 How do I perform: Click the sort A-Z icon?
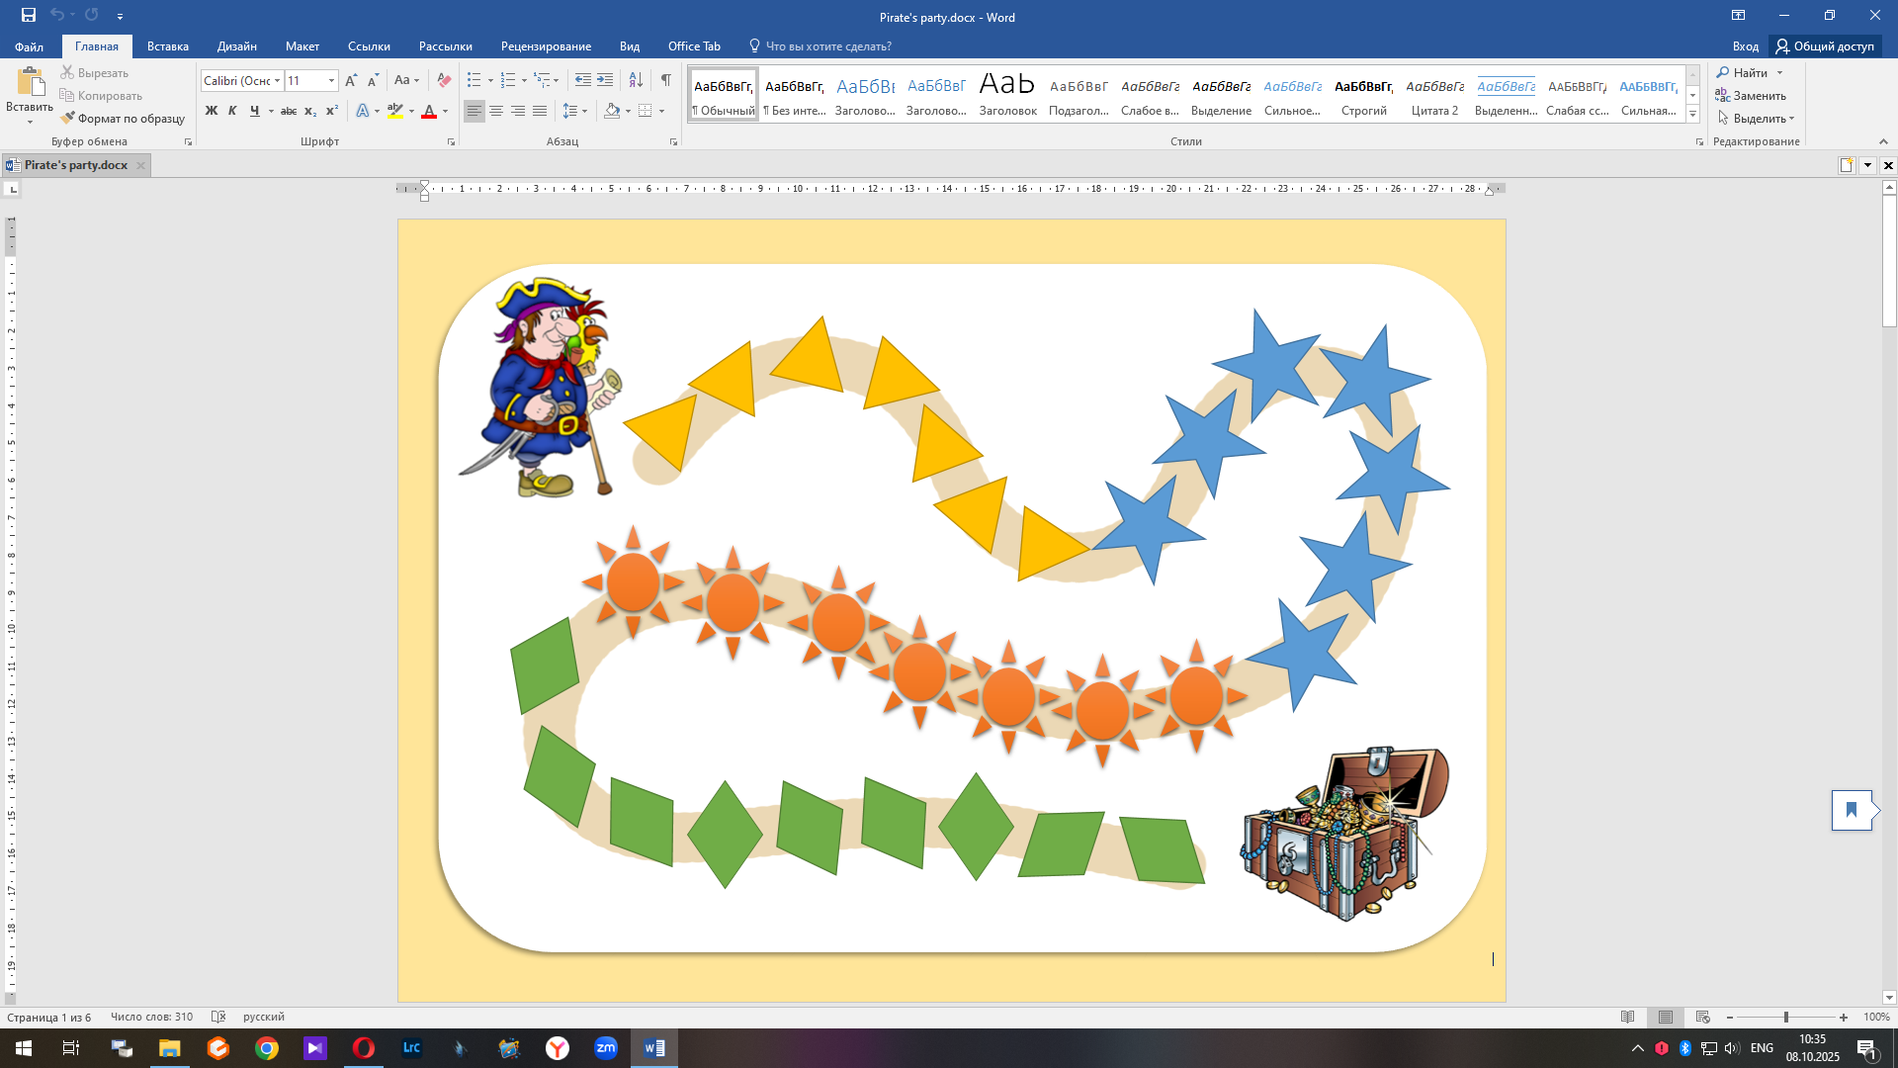[x=636, y=80]
